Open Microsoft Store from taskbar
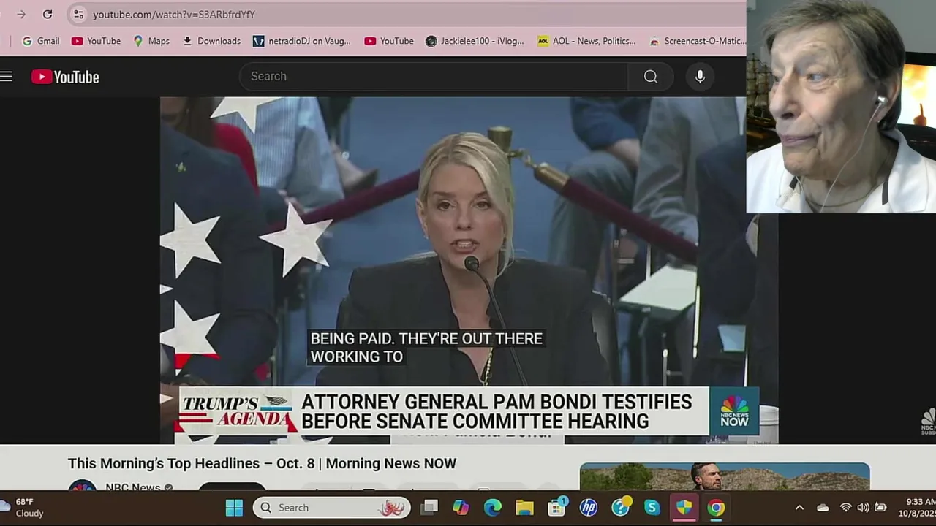The image size is (936, 526). click(x=556, y=507)
